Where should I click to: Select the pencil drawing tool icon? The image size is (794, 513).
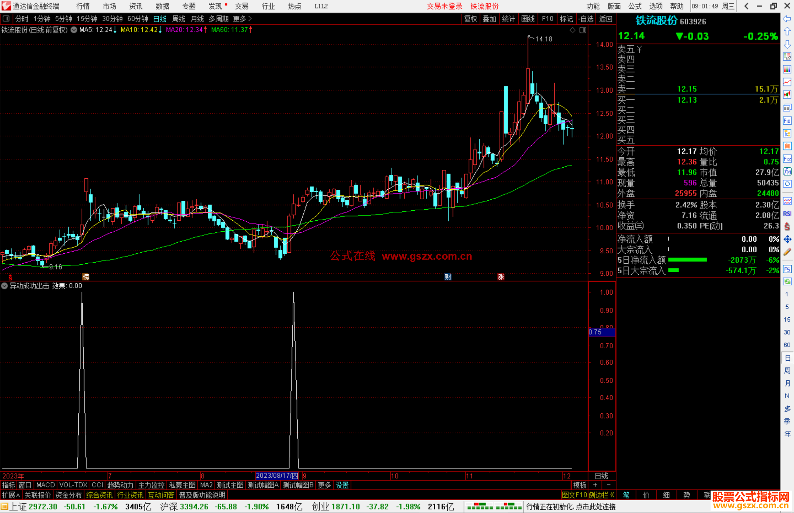coord(787,252)
